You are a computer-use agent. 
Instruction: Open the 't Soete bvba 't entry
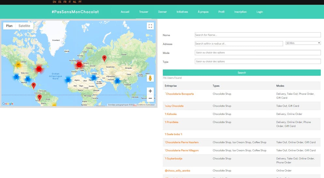(173, 134)
